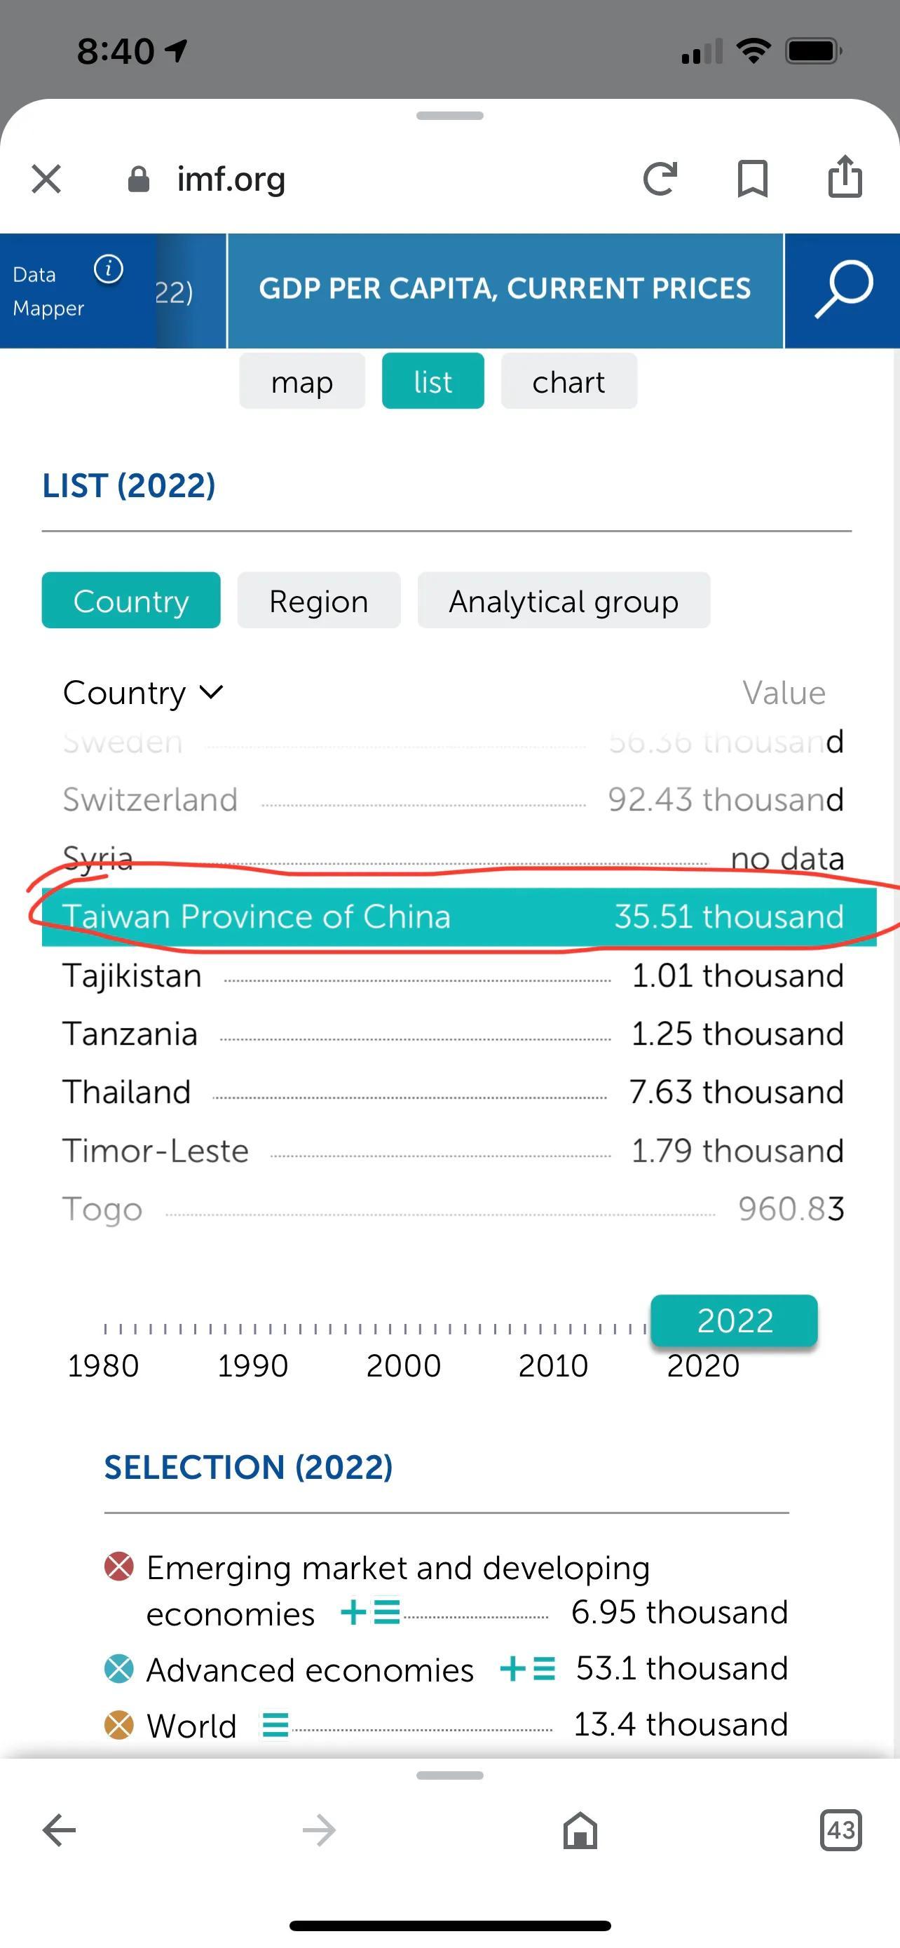The image size is (900, 1948).
Task: Select Thailand row in country list
Action: pyautogui.click(x=453, y=1092)
